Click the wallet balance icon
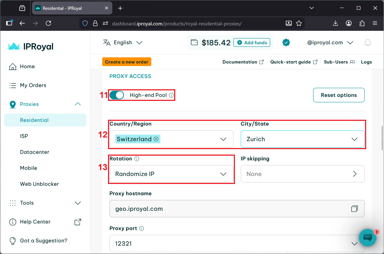 [x=194, y=42]
